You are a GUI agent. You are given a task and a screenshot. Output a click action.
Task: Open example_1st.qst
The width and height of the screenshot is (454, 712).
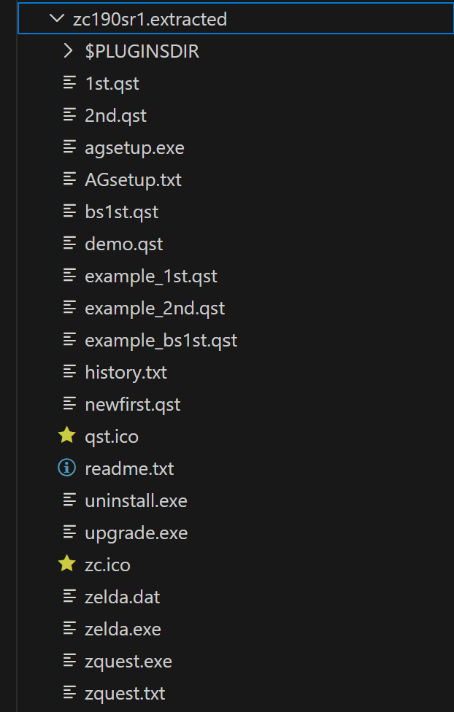(236, 276)
